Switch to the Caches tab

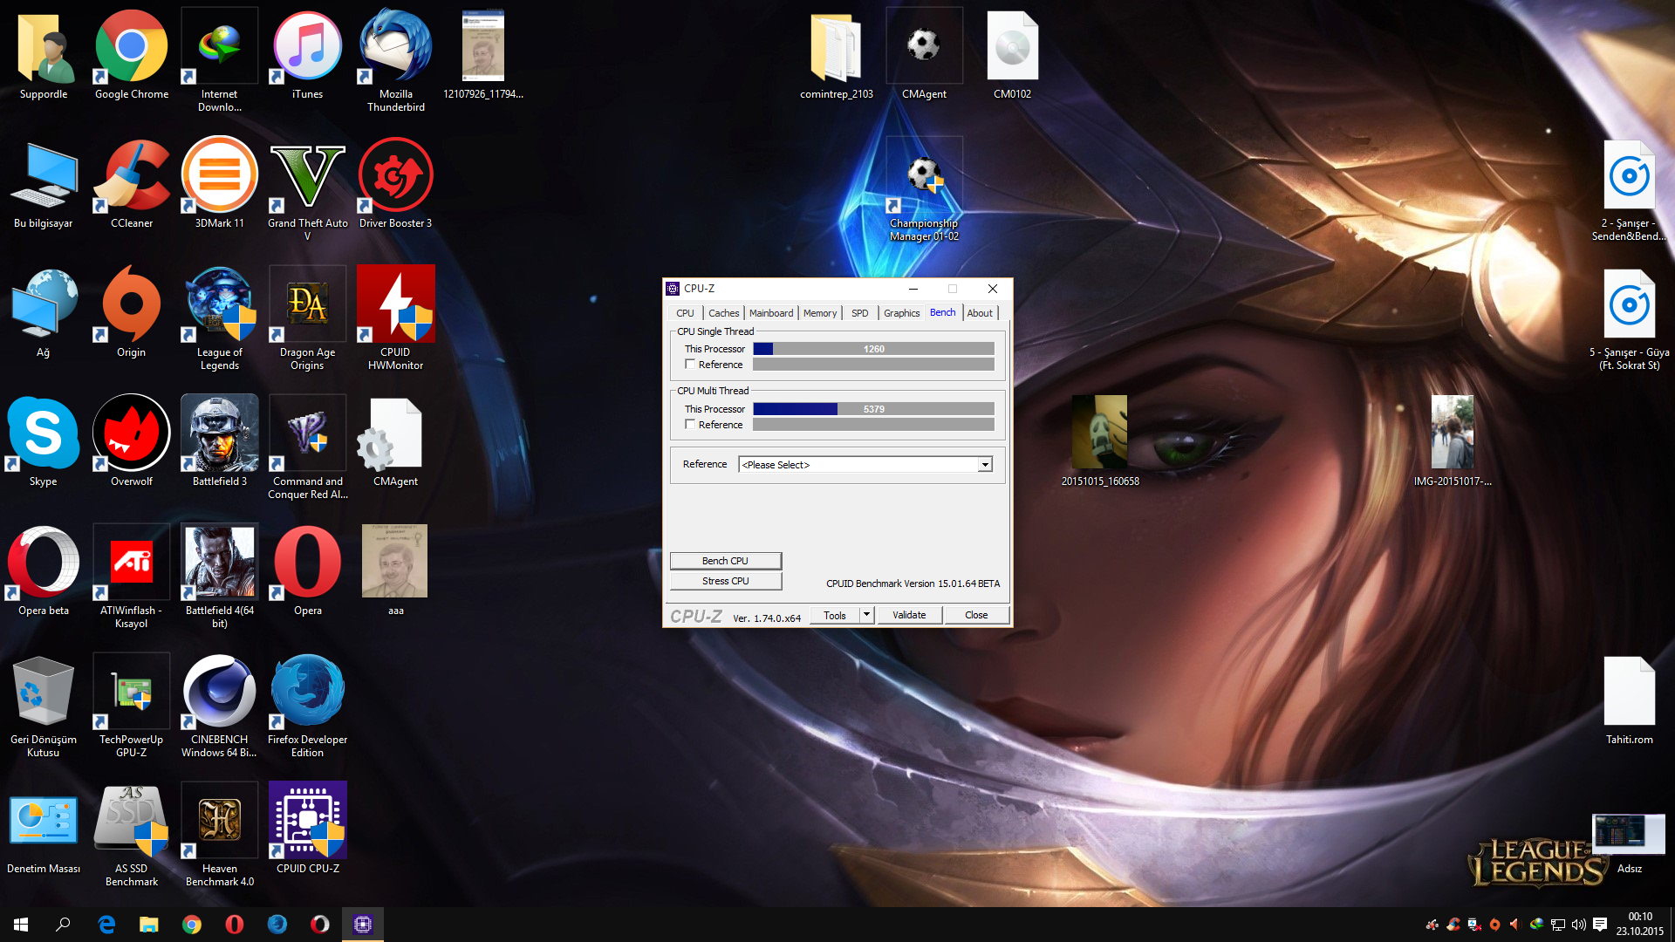[x=723, y=313]
